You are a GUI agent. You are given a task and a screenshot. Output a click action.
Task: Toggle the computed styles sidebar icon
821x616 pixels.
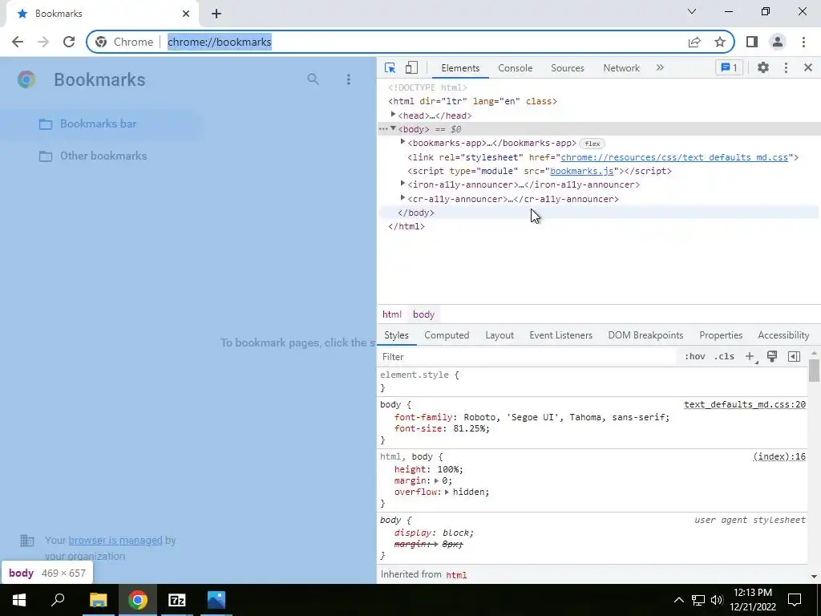(x=794, y=357)
